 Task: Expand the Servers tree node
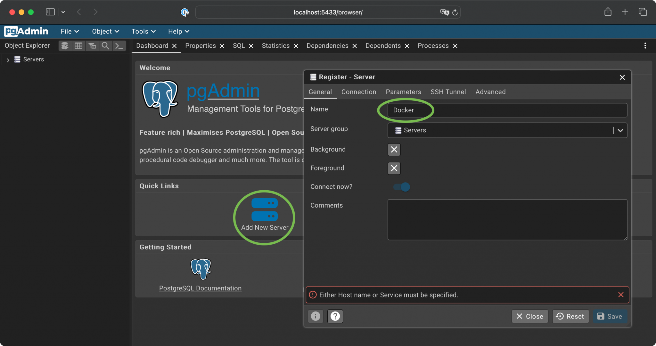8,60
